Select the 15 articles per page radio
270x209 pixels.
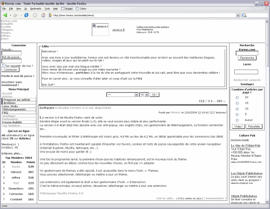pos(237,103)
